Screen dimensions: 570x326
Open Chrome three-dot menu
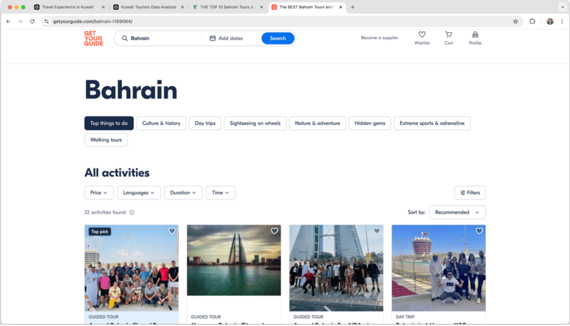(562, 22)
